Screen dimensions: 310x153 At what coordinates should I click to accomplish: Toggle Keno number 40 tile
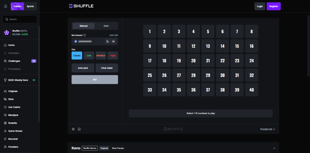pos(252,90)
